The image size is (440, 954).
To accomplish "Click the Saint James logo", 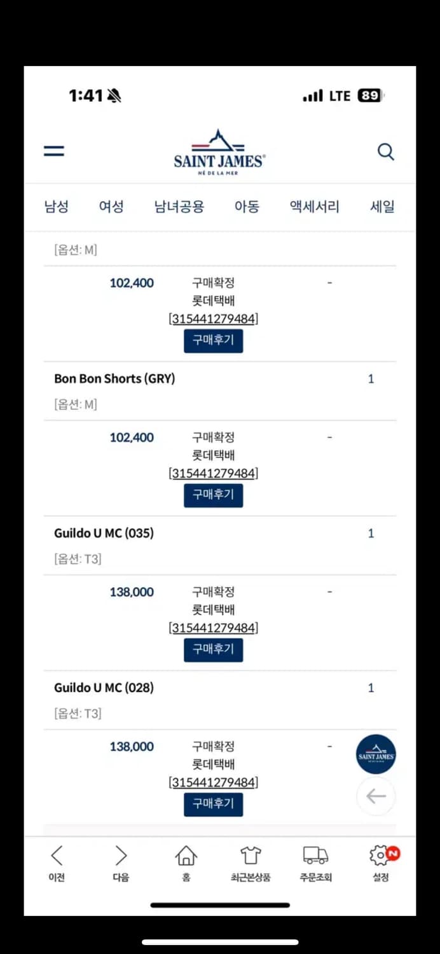I will pyautogui.click(x=219, y=151).
